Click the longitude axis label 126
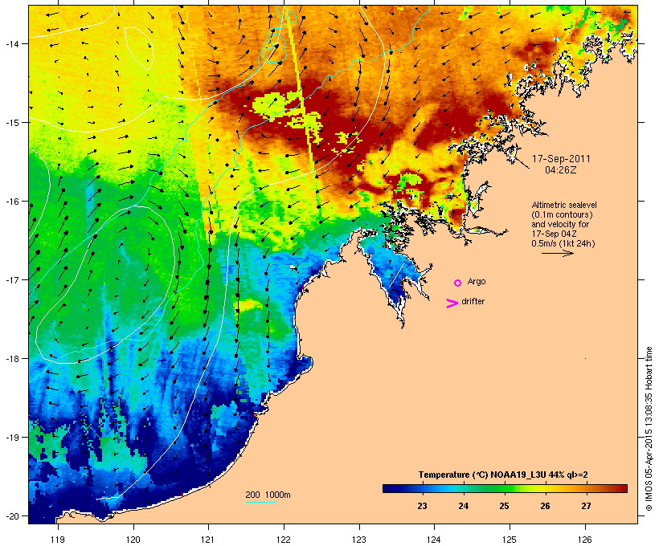 point(585,540)
